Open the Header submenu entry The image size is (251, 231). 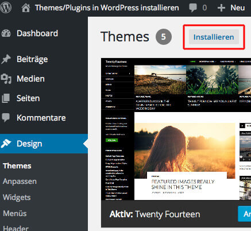coord(16,228)
